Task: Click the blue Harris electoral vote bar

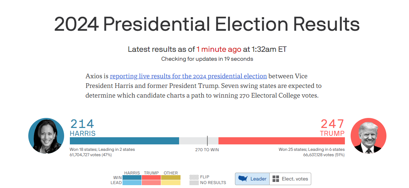Action: [x=124, y=141]
